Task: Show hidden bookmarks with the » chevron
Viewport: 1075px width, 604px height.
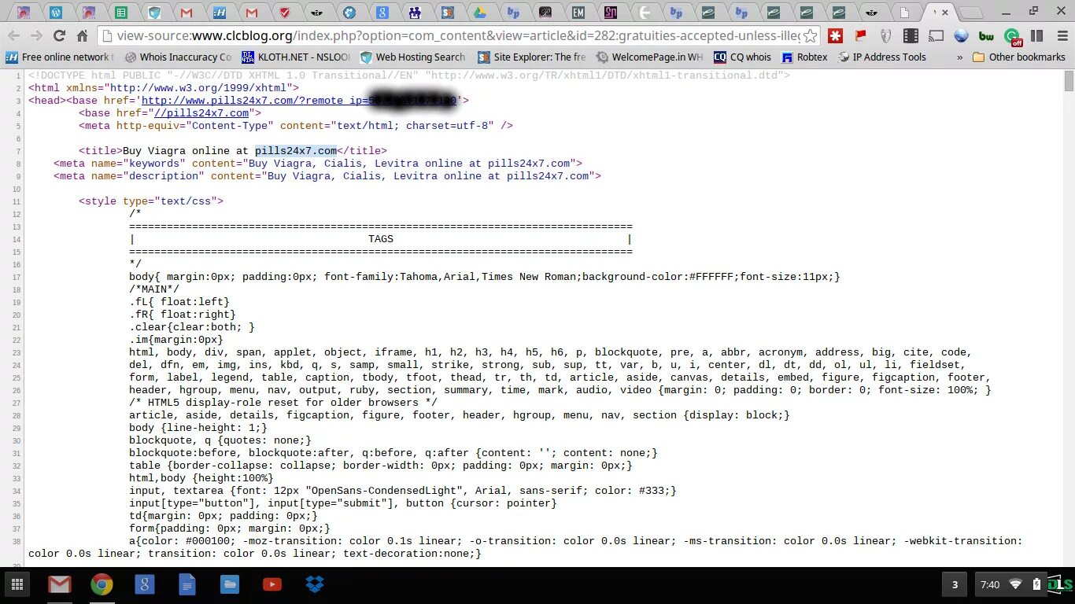Action: coord(959,57)
